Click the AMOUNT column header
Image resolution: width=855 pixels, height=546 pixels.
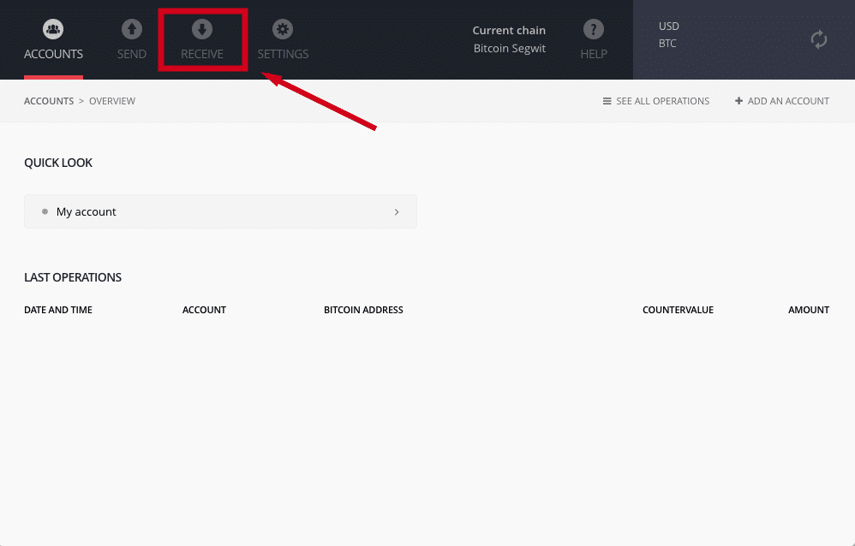tap(809, 310)
